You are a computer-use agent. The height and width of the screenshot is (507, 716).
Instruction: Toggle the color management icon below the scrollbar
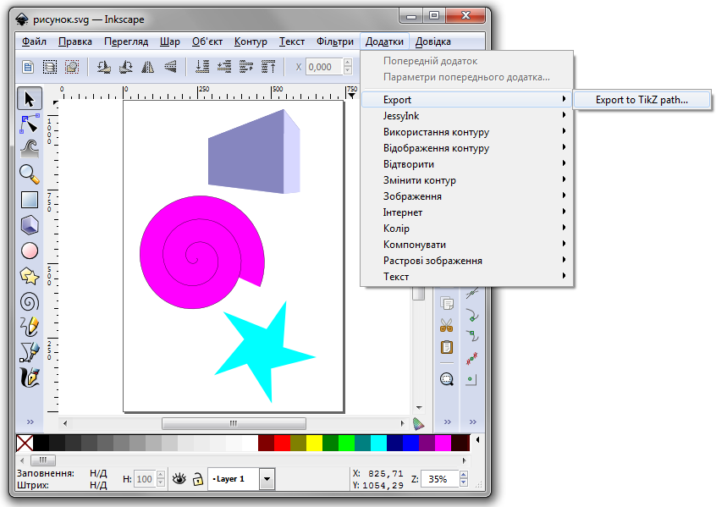point(418,423)
